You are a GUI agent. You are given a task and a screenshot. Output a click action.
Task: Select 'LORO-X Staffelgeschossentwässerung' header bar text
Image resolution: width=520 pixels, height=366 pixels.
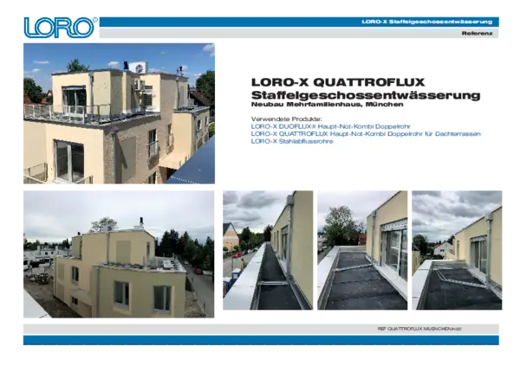426,22
